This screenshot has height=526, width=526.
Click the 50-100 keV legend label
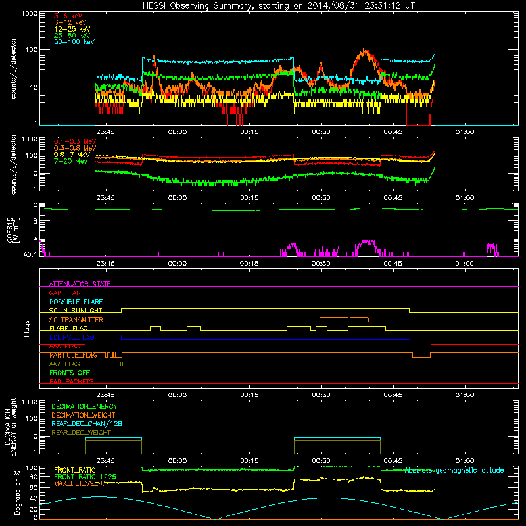74,42
